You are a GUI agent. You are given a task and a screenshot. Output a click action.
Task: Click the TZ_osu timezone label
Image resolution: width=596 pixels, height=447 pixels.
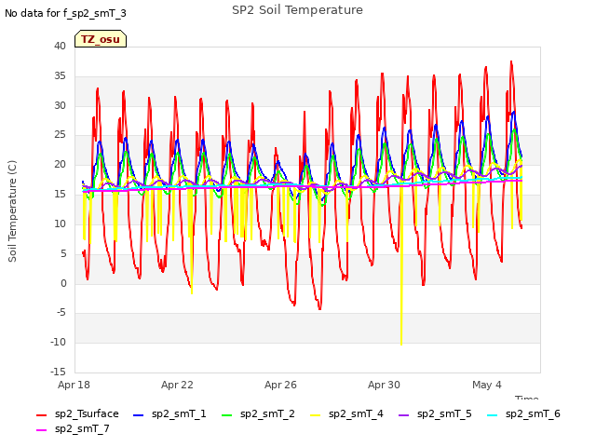(x=101, y=39)
